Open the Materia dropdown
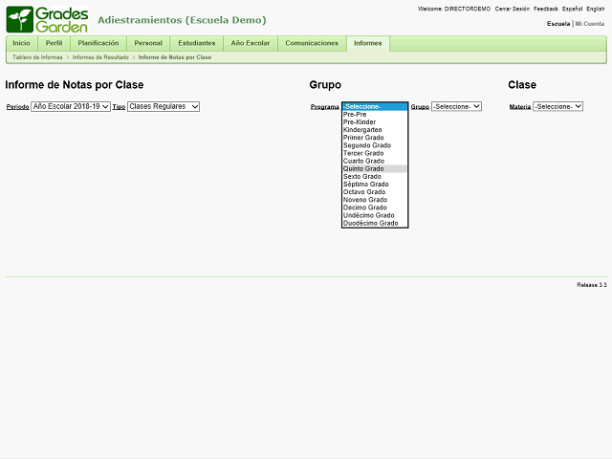This screenshot has width=612, height=459. tap(557, 107)
